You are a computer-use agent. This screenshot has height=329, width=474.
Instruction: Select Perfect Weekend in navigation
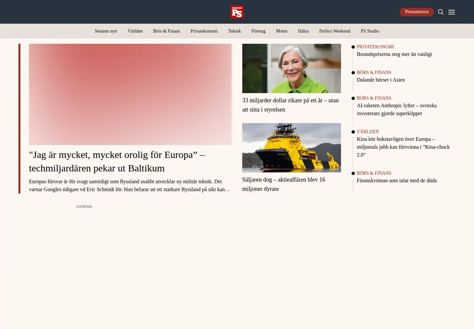(x=334, y=31)
